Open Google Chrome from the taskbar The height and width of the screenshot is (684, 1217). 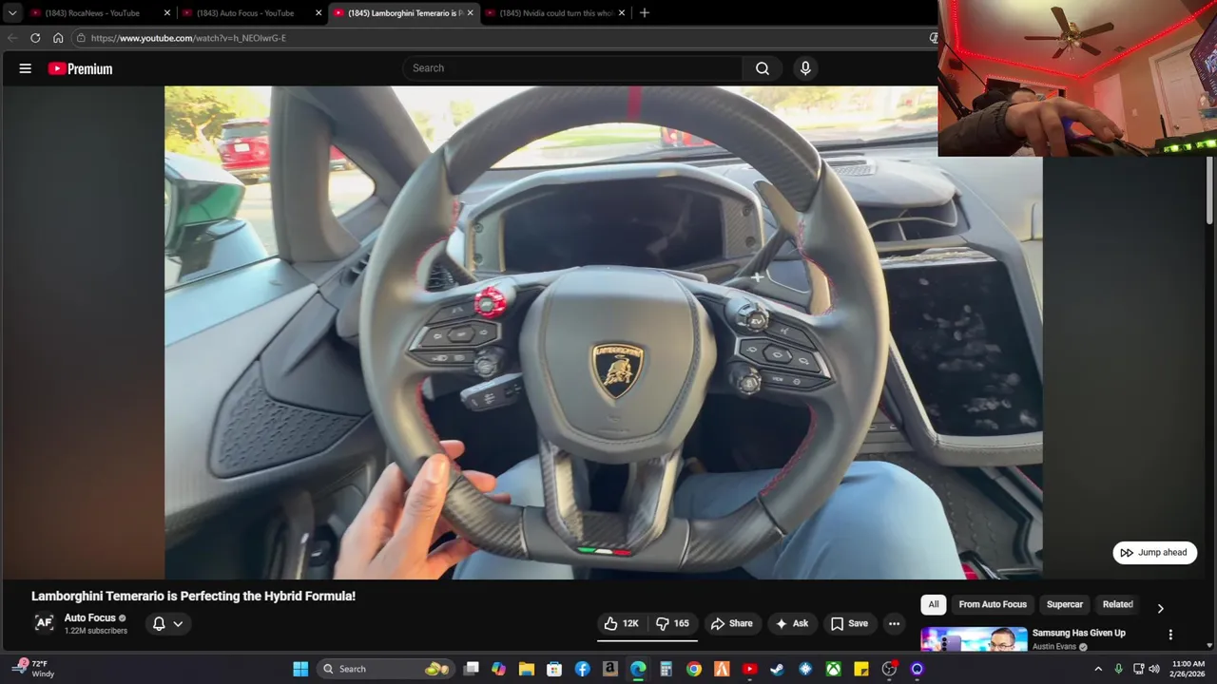tap(694, 669)
